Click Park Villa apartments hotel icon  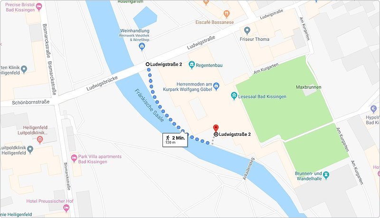coord(74,159)
